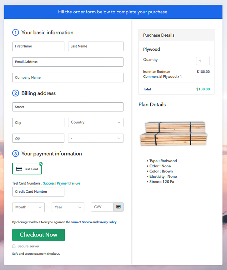Select the Email Address input
This screenshot has width=227, height=270.
click(68, 62)
